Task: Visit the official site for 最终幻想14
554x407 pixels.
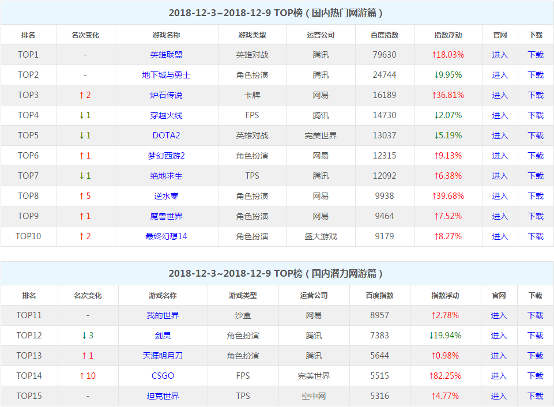Action: 500,236
